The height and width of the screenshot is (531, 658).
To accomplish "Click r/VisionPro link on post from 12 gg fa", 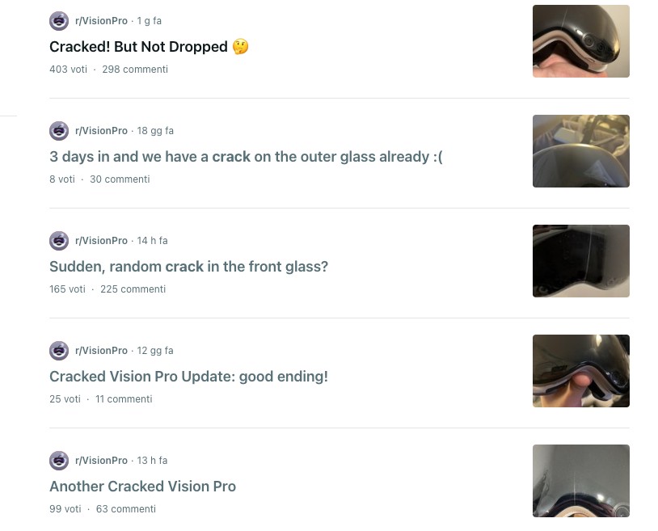I will pyautogui.click(x=101, y=351).
